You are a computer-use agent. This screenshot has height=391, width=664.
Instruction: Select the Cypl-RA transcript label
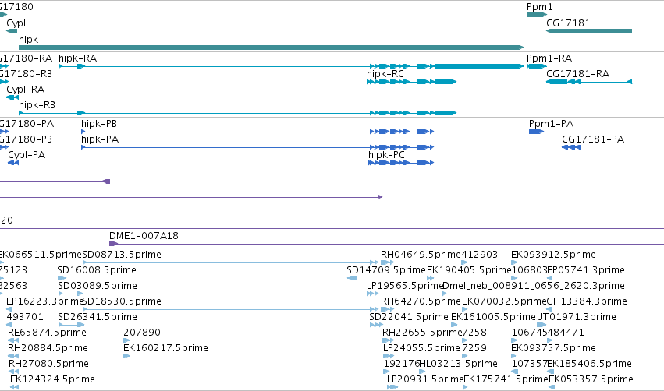pos(26,90)
